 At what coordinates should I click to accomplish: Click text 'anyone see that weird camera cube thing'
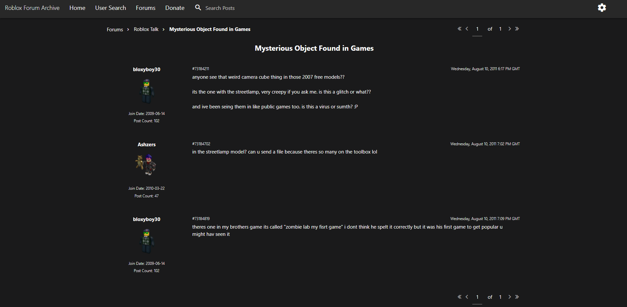(x=237, y=77)
